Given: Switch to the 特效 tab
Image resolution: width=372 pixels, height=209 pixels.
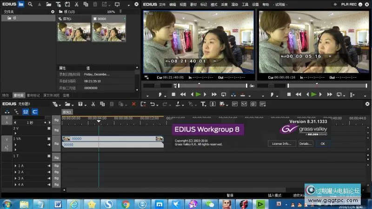Looking at the screenshot, I should point(6,95).
